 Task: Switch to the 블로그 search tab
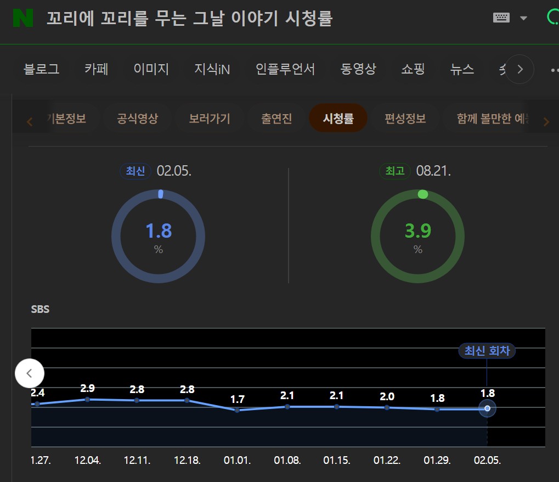click(42, 69)
